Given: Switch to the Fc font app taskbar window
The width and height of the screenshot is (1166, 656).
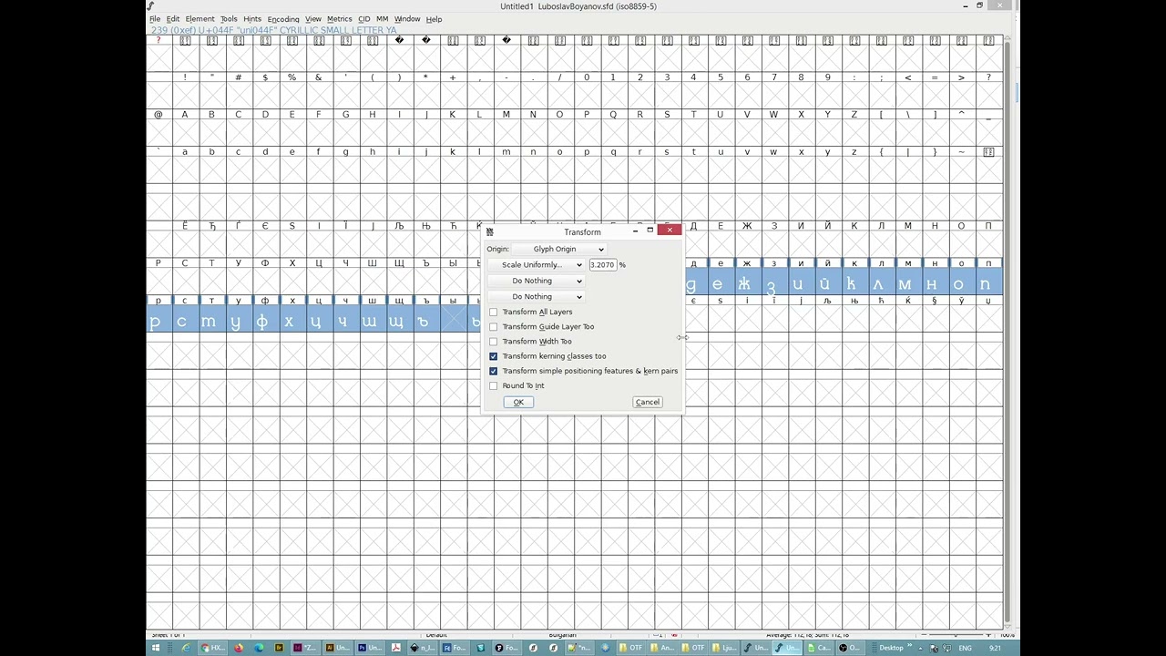Looking at the screenshot, I should coord(455,648).
